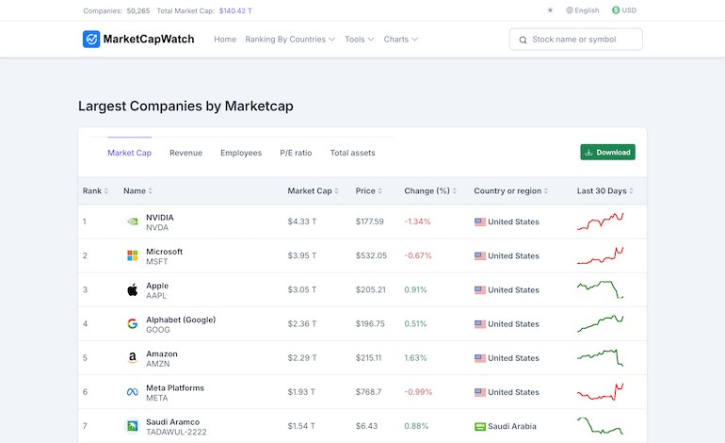Click the search magnifier icon
This screenshot has width=725, height=443.
(x=523, y=40)
